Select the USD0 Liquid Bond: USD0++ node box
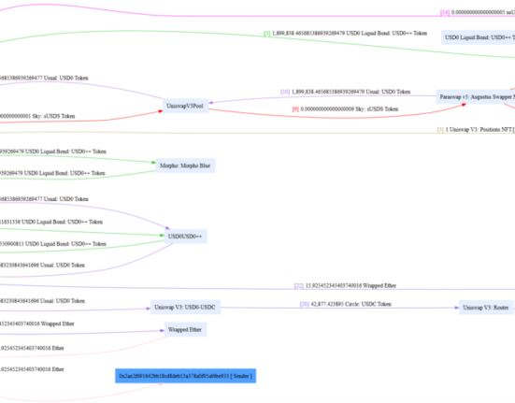 [x=479, y=37]
